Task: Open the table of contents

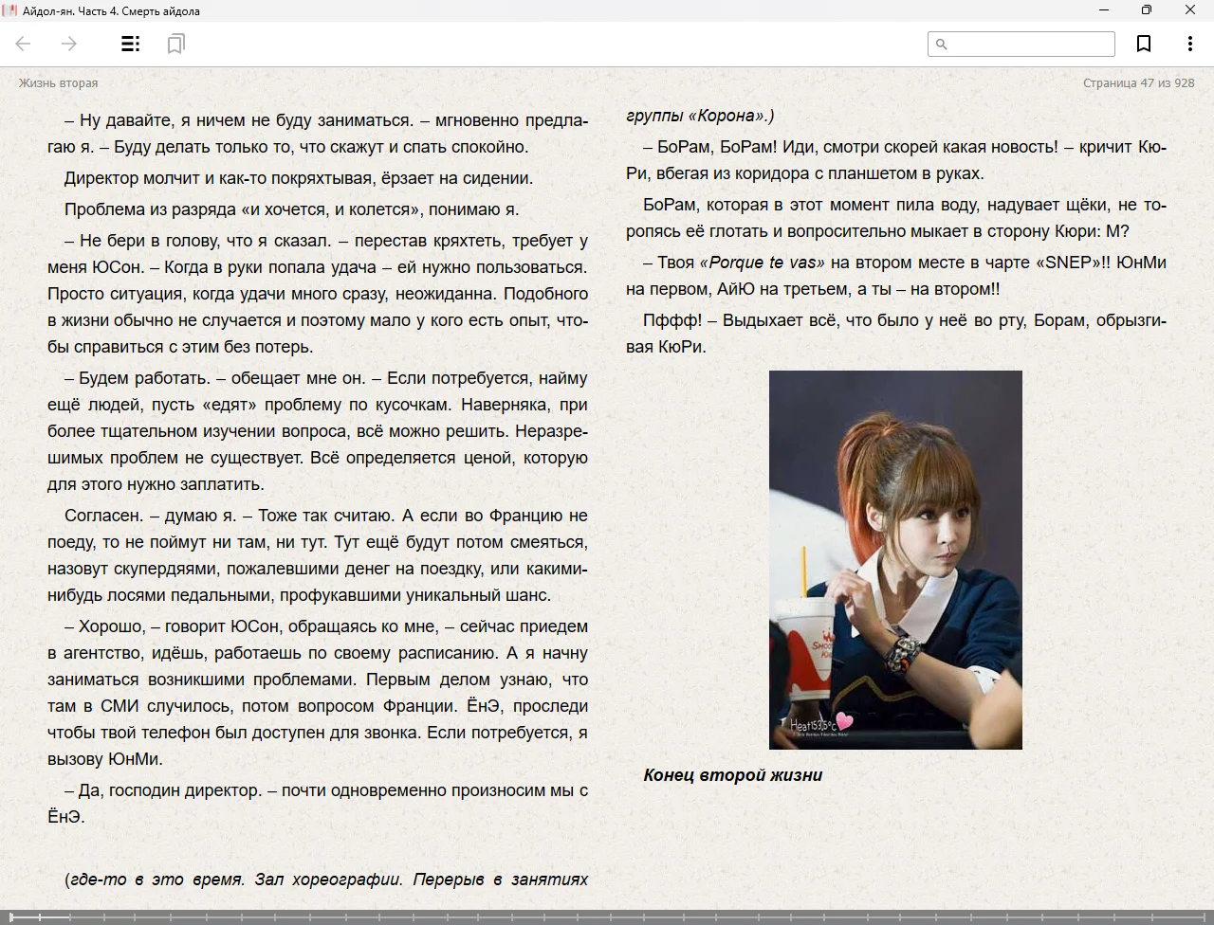Action: (x=131, y=44)
